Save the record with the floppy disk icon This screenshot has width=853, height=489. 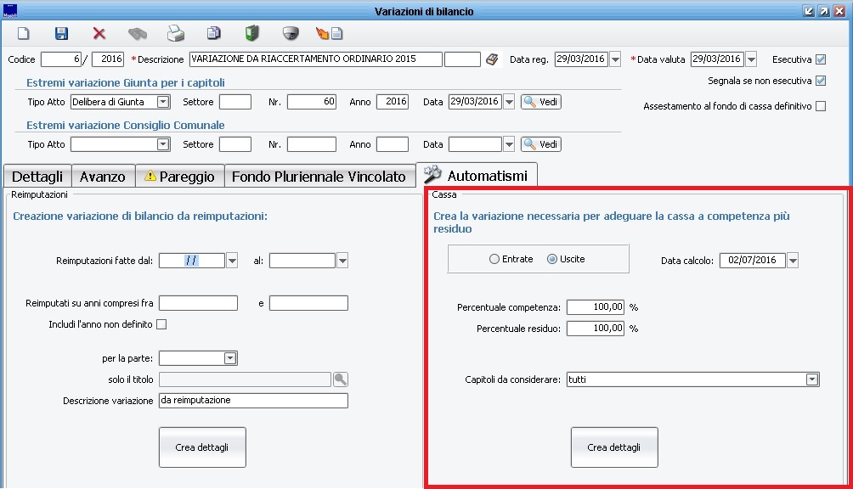(61, 34)
